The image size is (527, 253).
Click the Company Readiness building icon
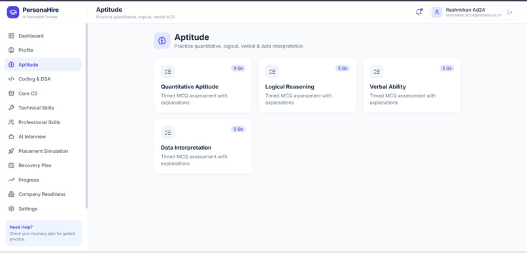(11, 194)
